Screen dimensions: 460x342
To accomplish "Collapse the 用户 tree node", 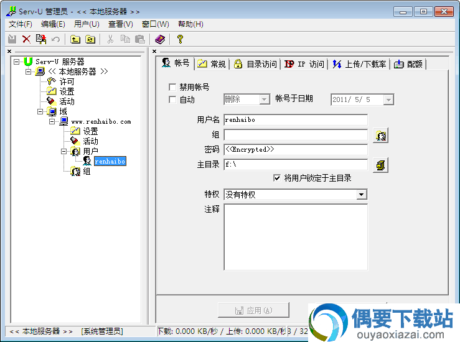I will tap(63, 152).
